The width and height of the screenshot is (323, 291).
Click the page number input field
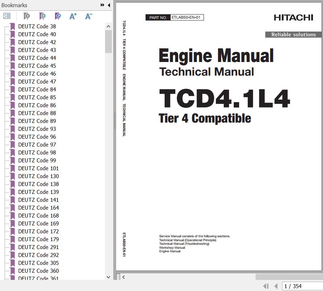click(x=303, y=286)
